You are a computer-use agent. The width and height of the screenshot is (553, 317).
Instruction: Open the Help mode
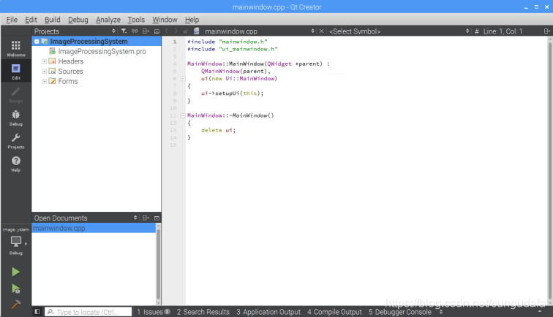16,164
